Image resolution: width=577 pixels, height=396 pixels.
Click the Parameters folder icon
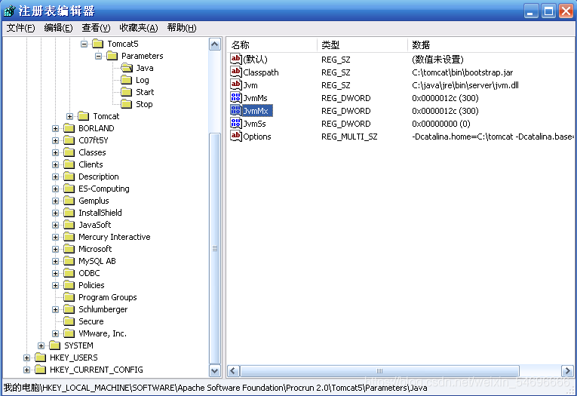click(x=112, y=56)
